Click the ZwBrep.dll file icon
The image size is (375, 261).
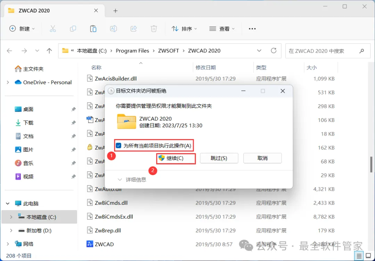[90, 230]
